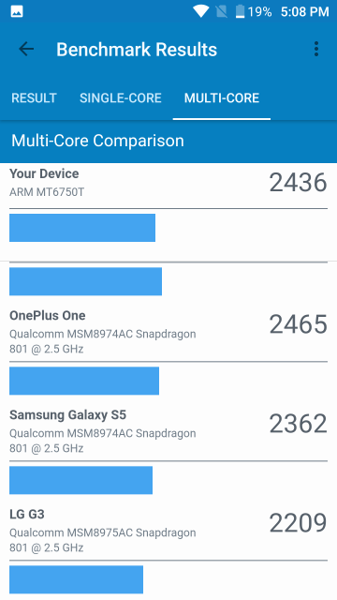This screenshot has width=337, height=600.
Task: Tap the score bar under Your Device
Action: click(x=82, y=228)
